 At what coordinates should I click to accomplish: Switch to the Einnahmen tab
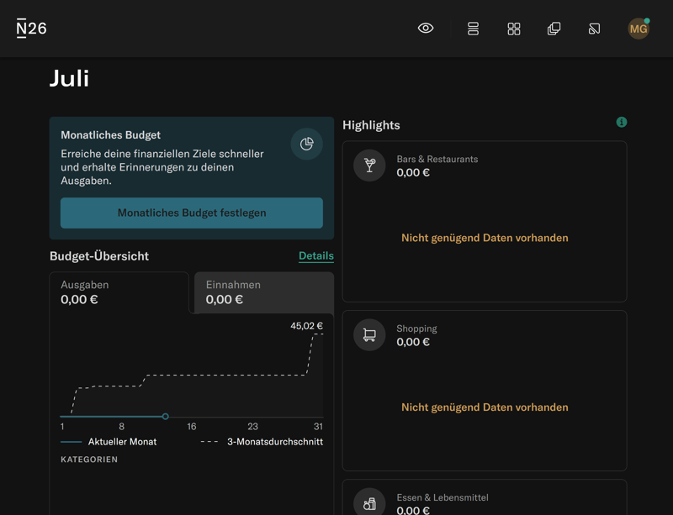[x=263, y=292]
